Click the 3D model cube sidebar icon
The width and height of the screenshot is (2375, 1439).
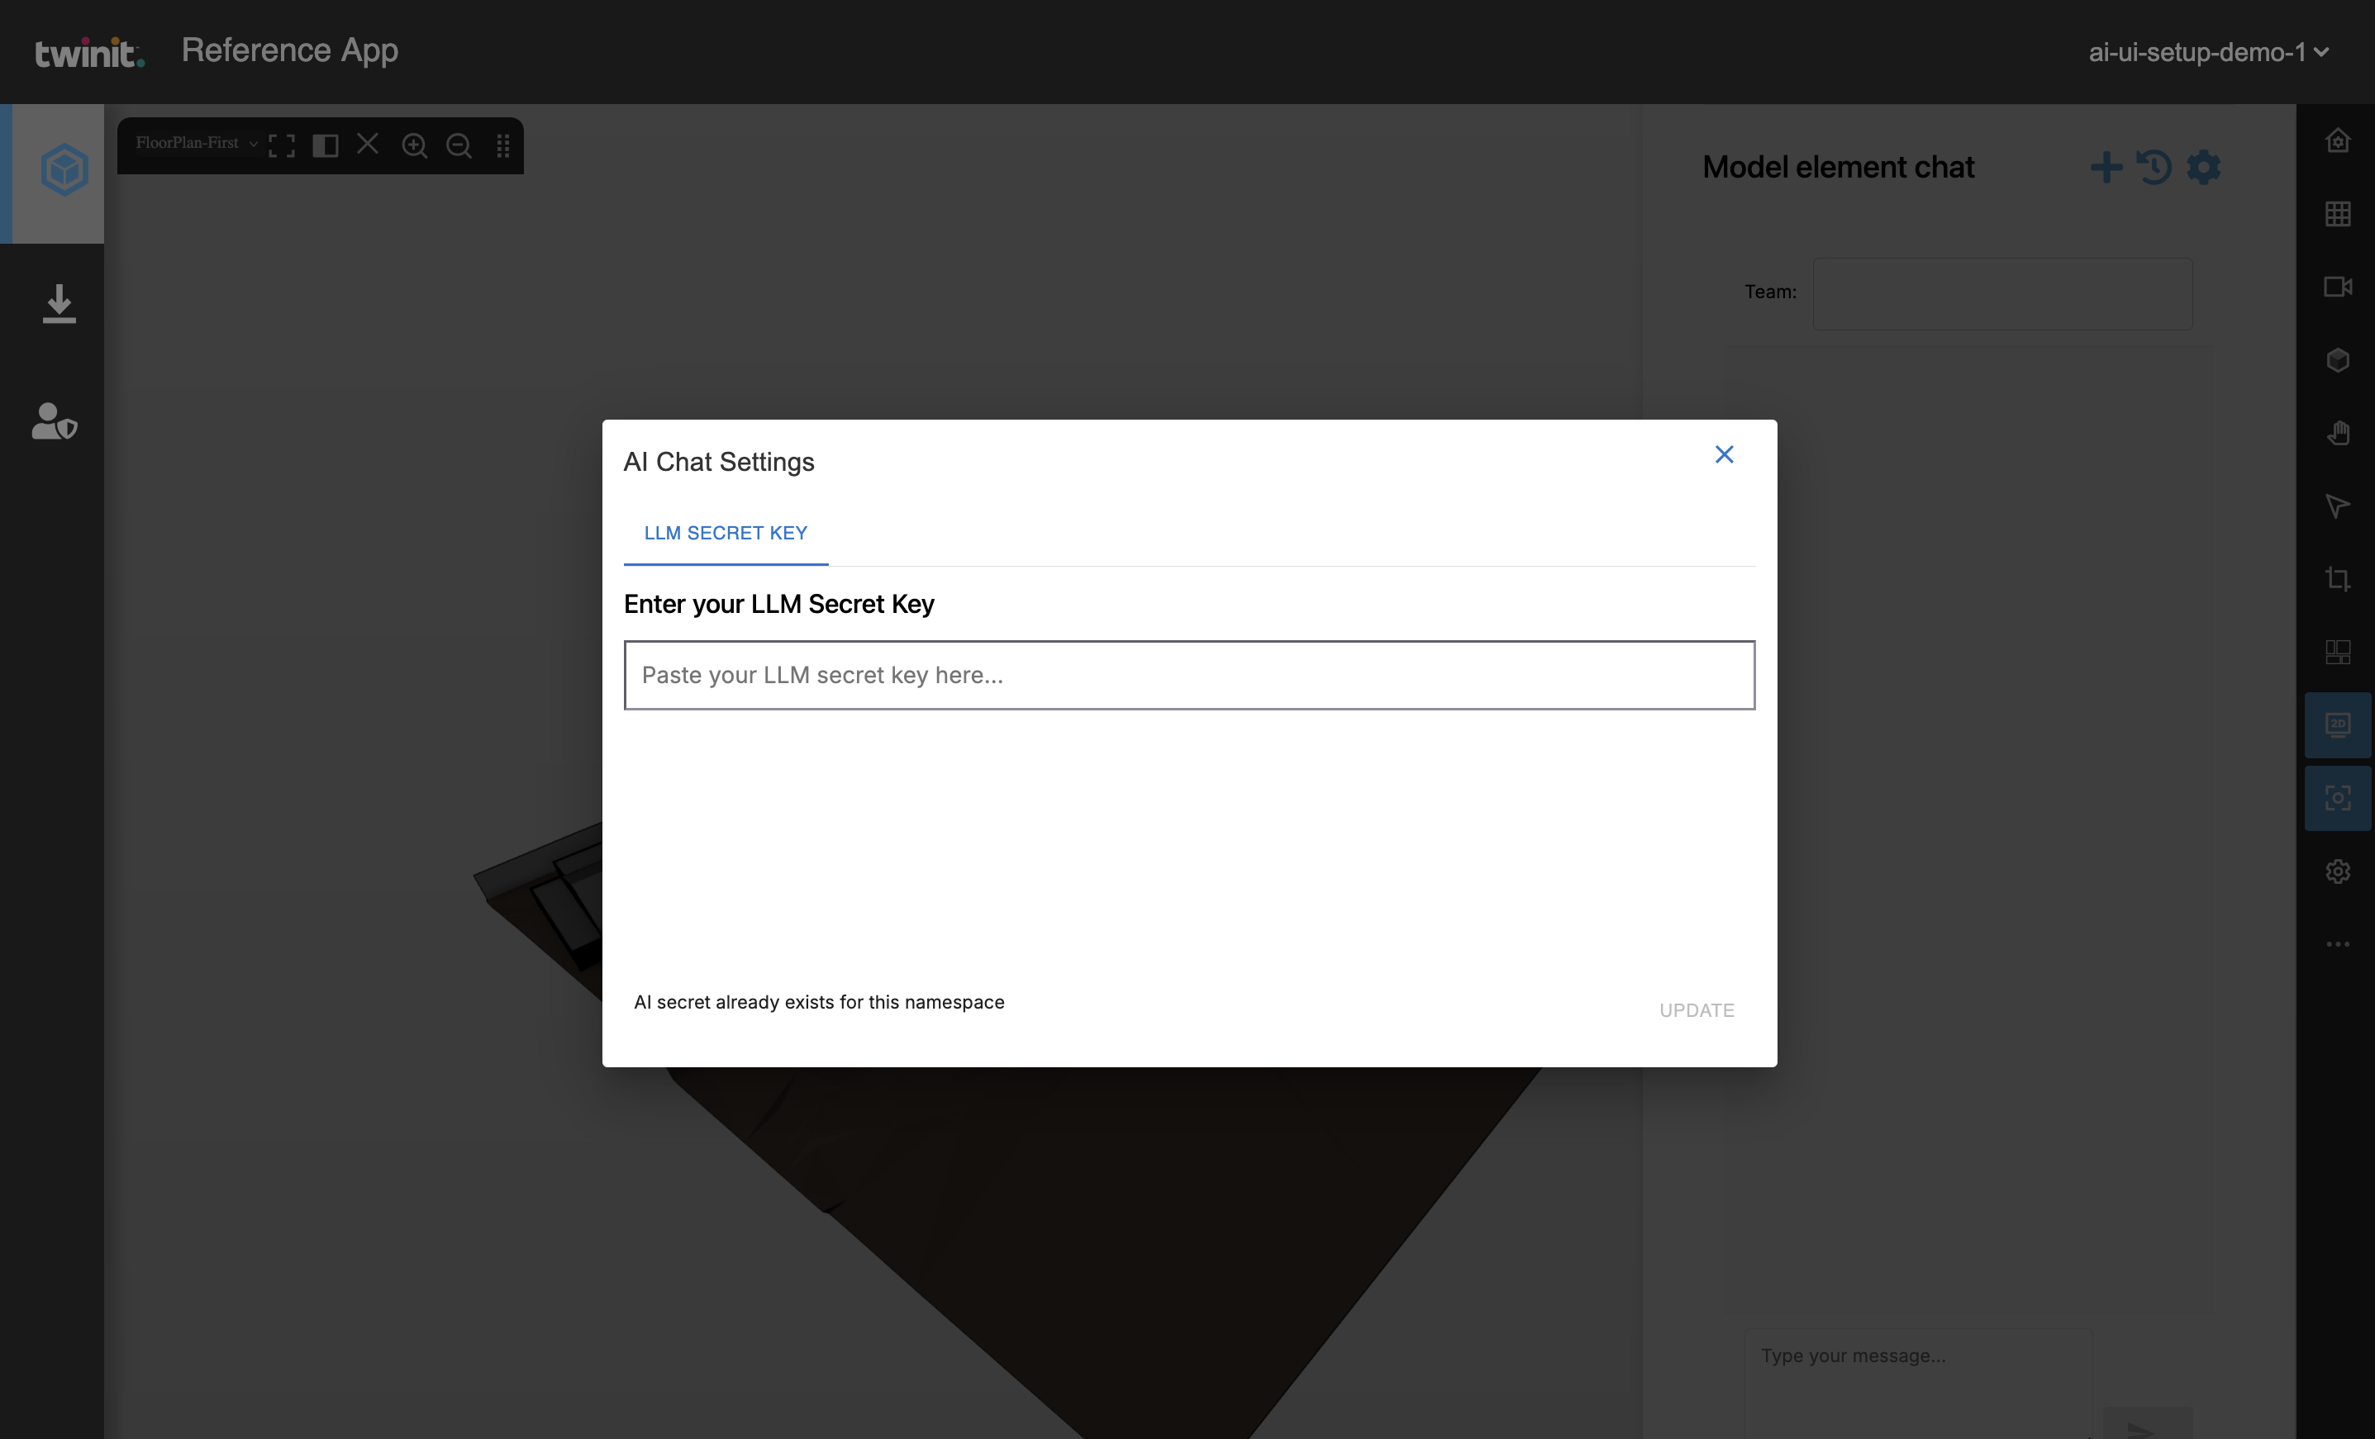coord(64,171)
